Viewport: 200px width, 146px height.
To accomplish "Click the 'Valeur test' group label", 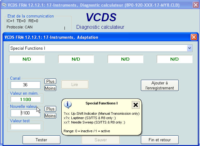I will tap(20, 121).
